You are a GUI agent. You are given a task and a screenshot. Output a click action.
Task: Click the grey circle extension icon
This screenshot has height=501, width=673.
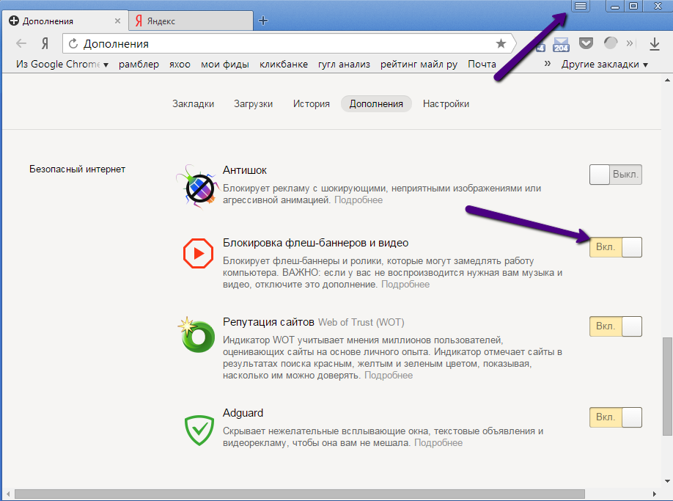click(610, 43)
